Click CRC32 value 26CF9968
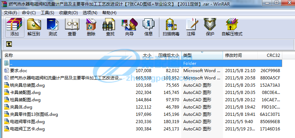295x138 pixels. click(270, 71)
